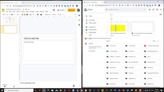The width and height of the screenshot is (164, 92).
Task: Click the Buy storage link in Drive
Action: [x=92, y=51]
